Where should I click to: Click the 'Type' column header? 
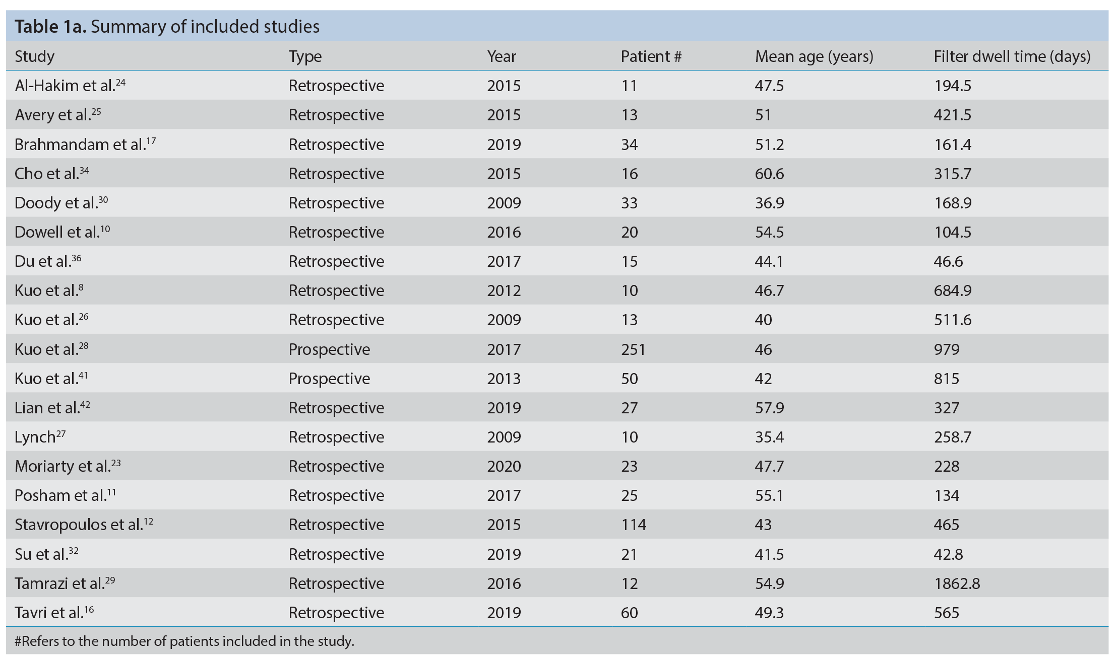coord(305,56)
